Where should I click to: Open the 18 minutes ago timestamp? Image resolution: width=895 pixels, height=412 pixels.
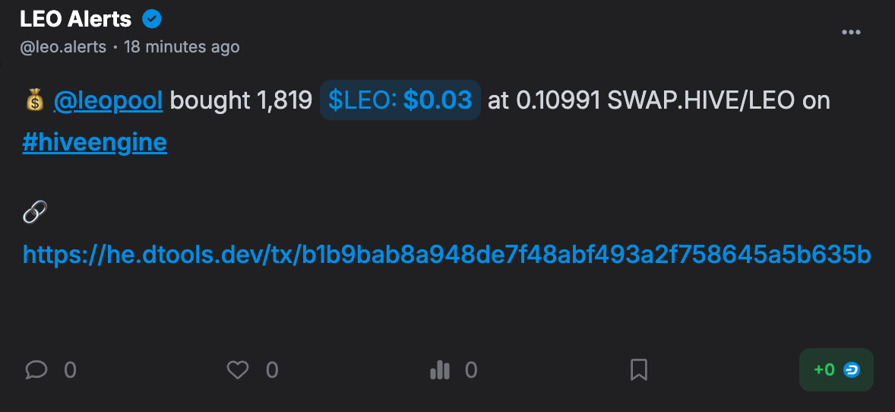tap(182, 47)
